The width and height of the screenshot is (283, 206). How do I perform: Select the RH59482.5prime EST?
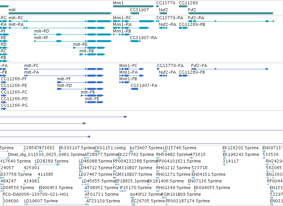pyautogui.click(x=174, y=155)
